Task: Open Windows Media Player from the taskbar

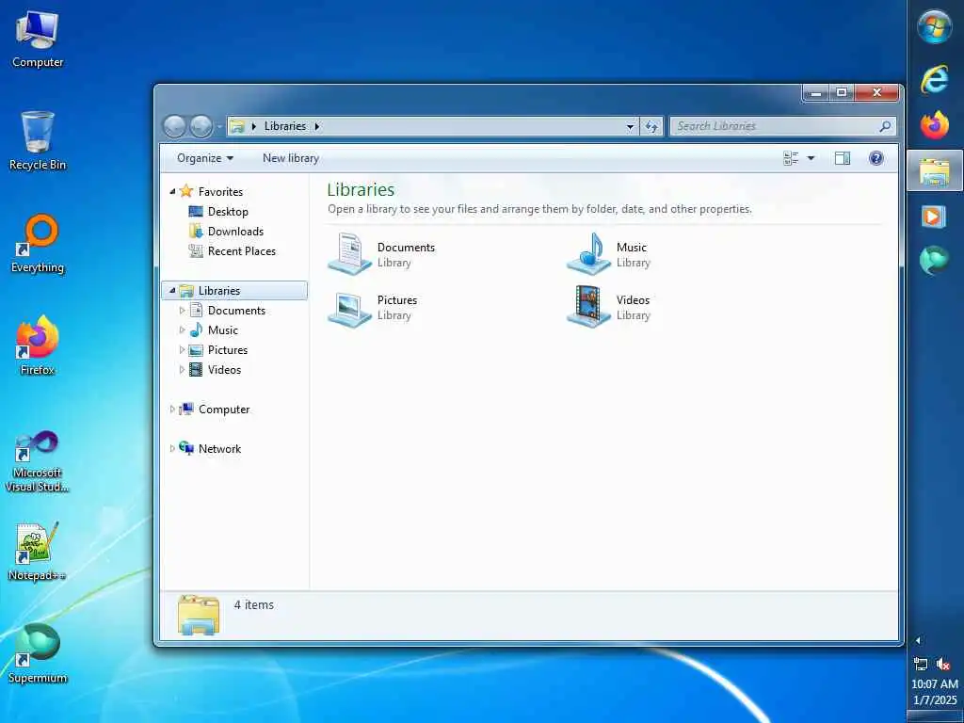Action: (933, 217)
